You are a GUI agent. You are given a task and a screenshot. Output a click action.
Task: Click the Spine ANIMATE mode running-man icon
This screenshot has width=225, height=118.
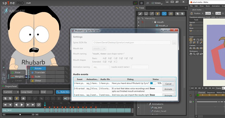pyautogui.click(x=6, y=11)
